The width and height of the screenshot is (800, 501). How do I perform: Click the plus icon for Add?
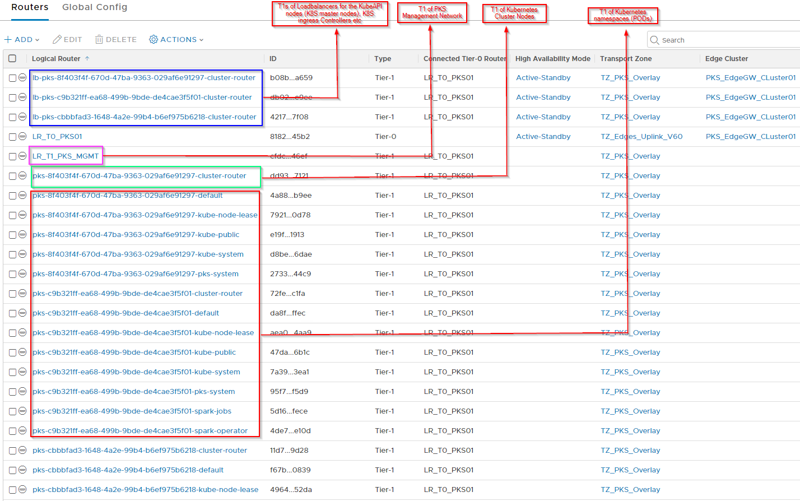pos(8,40)
